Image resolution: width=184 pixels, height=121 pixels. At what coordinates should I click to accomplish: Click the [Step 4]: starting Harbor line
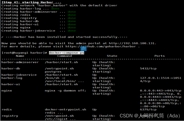click(x=31, y=2)
